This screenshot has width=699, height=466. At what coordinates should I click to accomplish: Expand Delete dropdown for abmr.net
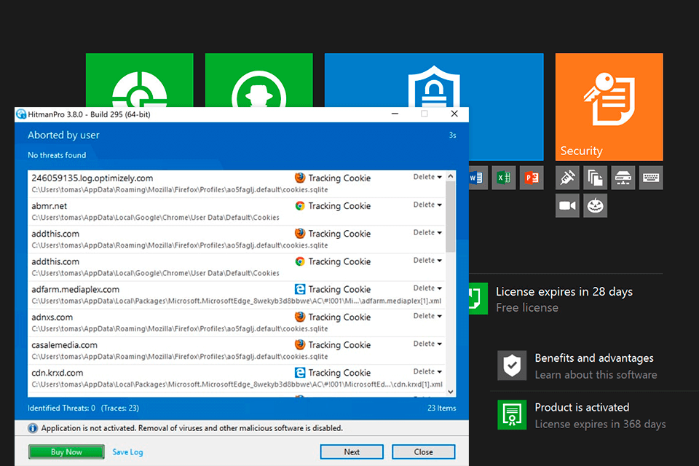[x=427, y=205]
